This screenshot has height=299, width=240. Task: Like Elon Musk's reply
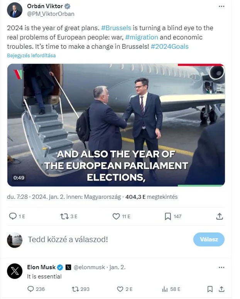click(x=120, y=289)
